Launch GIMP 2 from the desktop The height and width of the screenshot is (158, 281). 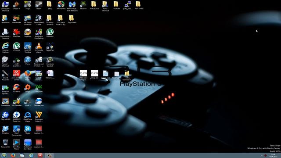coord(28,102)
